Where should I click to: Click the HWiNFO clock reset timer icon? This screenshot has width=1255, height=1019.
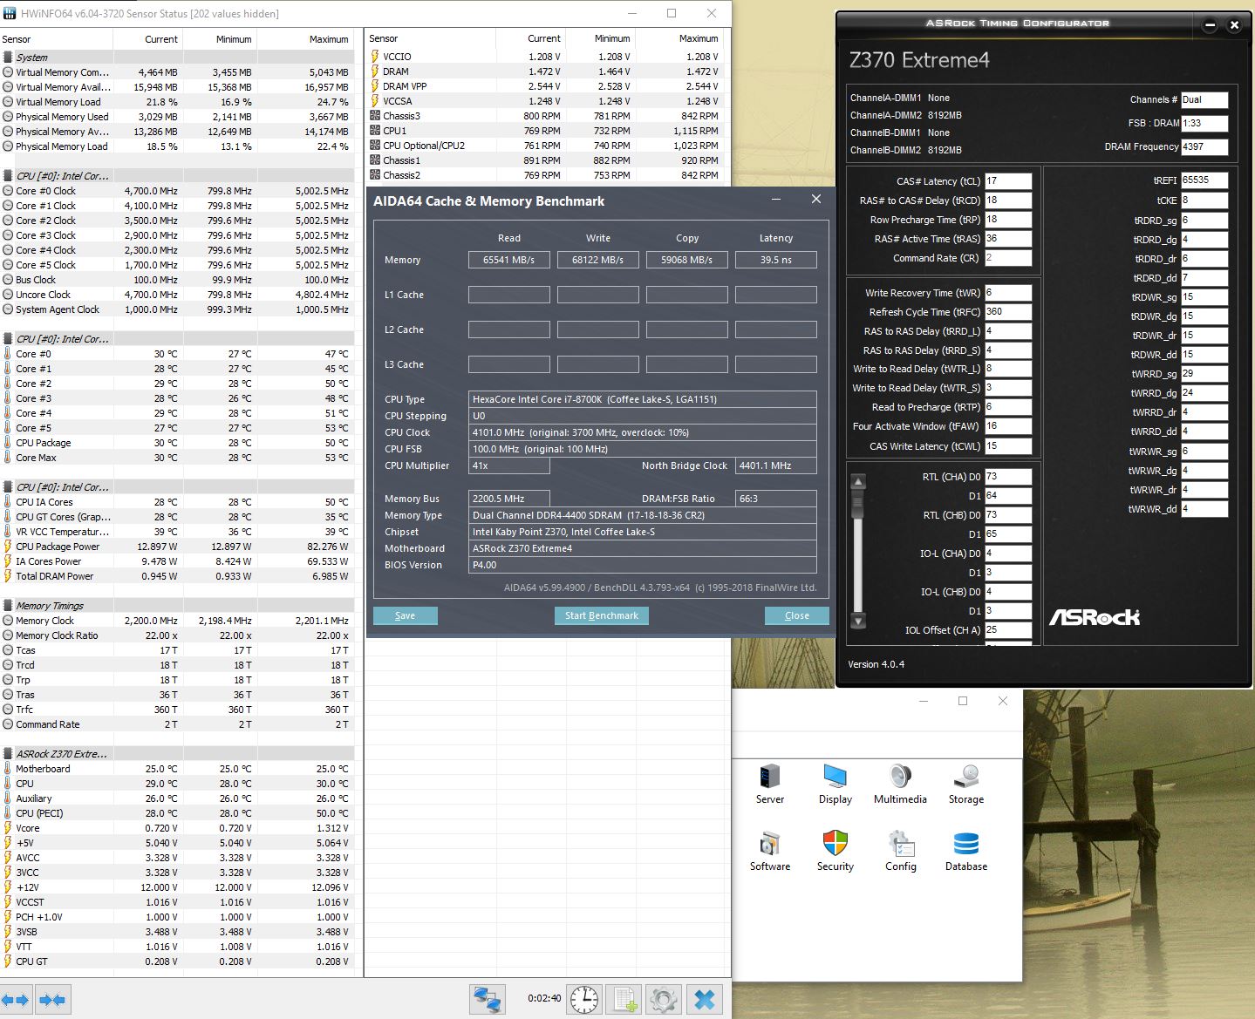584,999
